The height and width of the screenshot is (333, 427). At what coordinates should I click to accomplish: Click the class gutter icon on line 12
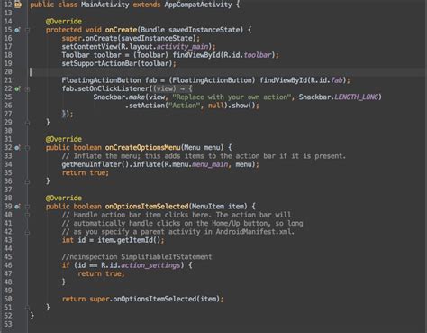18,5
